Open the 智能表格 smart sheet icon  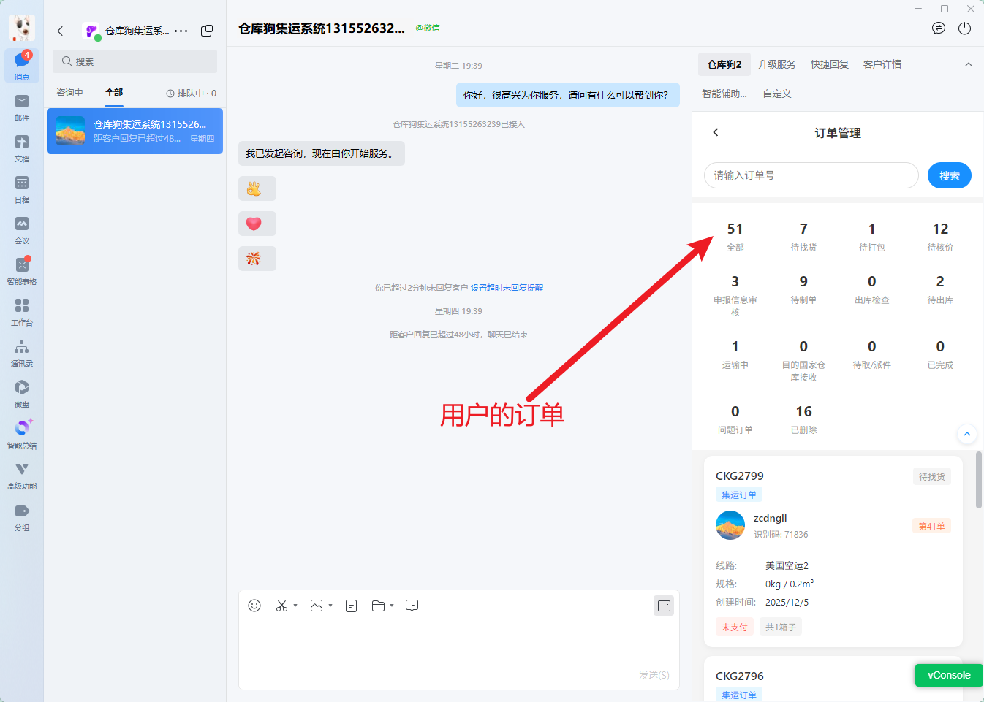(22, 270)
